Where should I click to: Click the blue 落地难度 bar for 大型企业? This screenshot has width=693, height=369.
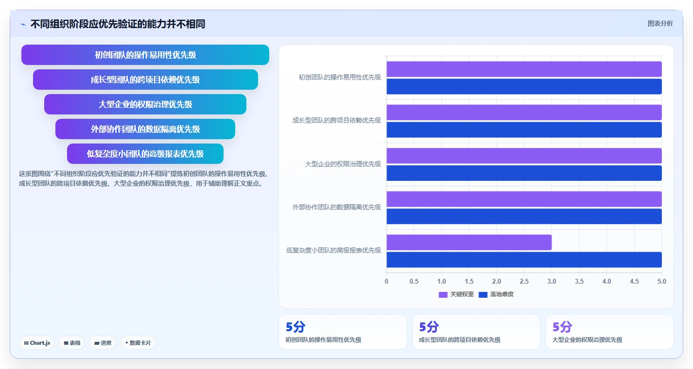point(524,173)
